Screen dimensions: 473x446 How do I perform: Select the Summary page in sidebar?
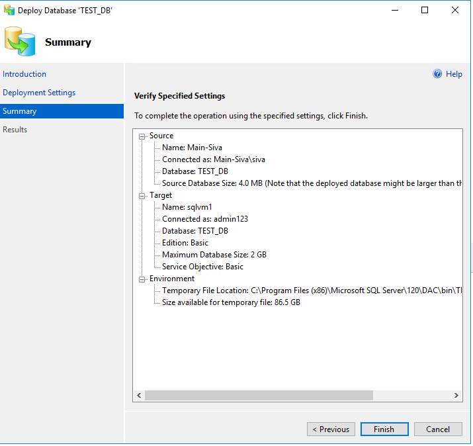pos(20,111)
